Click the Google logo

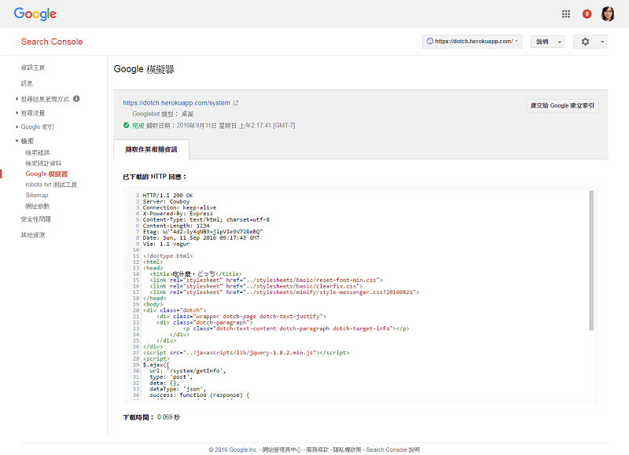[35, 13]
